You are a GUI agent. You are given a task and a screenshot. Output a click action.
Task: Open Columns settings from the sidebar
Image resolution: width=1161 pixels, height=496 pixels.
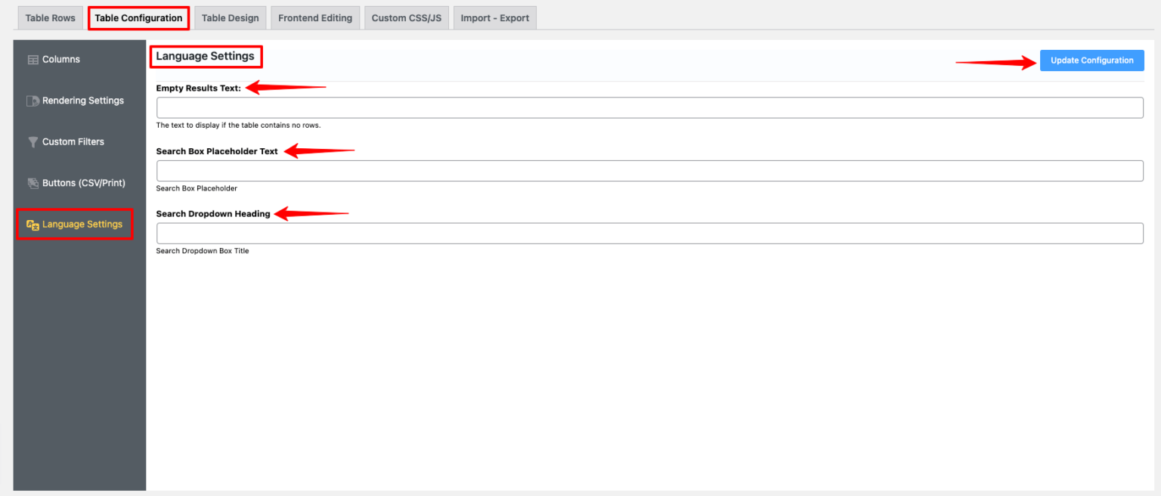tap(61, 59)
